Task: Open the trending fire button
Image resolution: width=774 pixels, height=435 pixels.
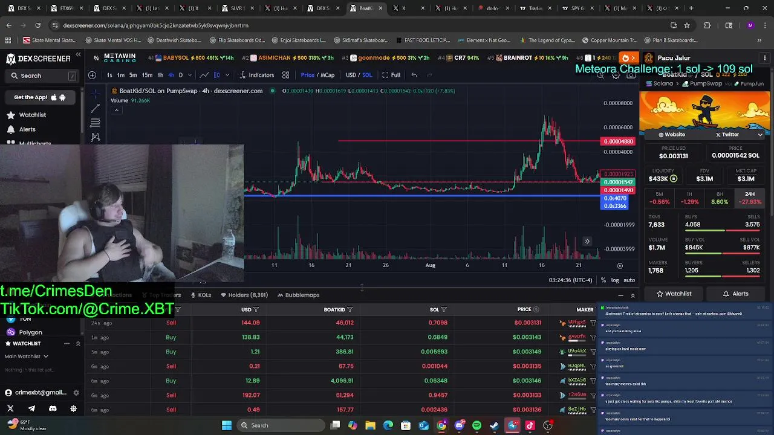Action: [629, 58]
